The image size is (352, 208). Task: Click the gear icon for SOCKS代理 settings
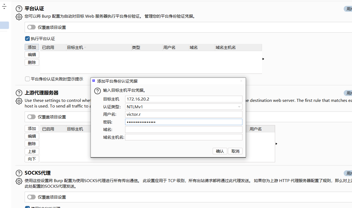click(19, 181)
